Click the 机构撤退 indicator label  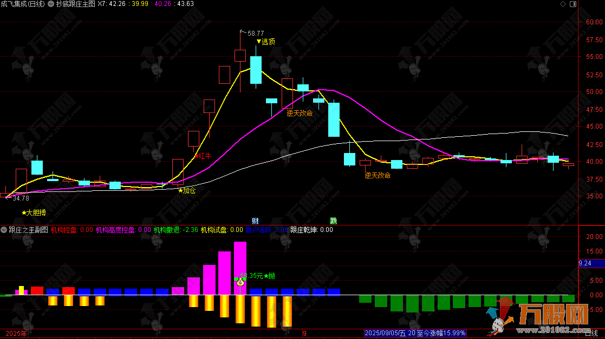[167, 230]
